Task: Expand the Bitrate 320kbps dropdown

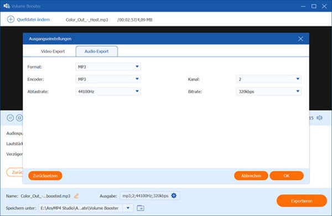Action: click(x=269, y=91)
